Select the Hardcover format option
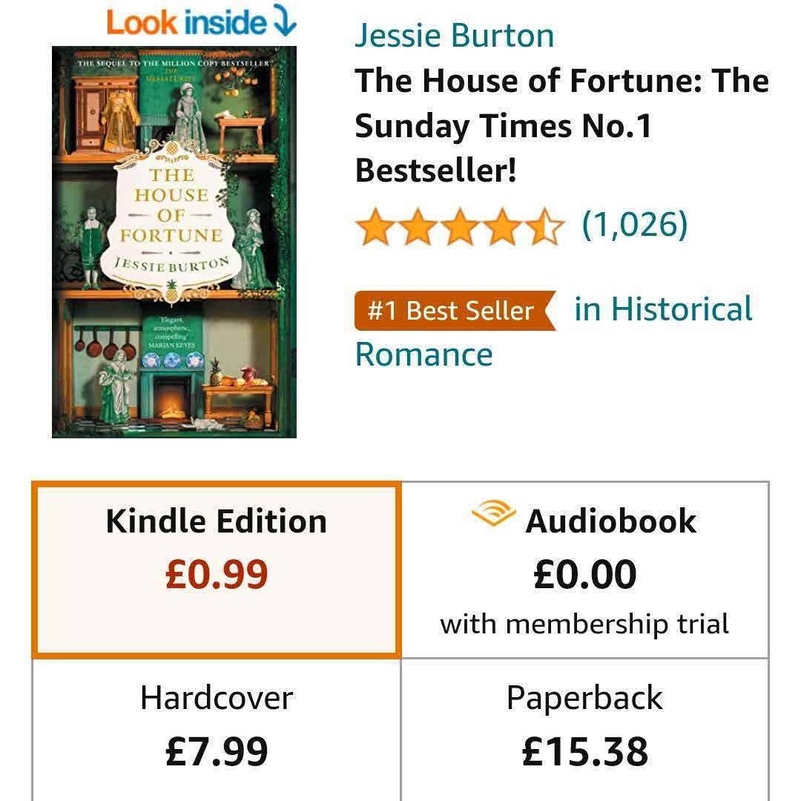801x801 pixels. point(217,730)
